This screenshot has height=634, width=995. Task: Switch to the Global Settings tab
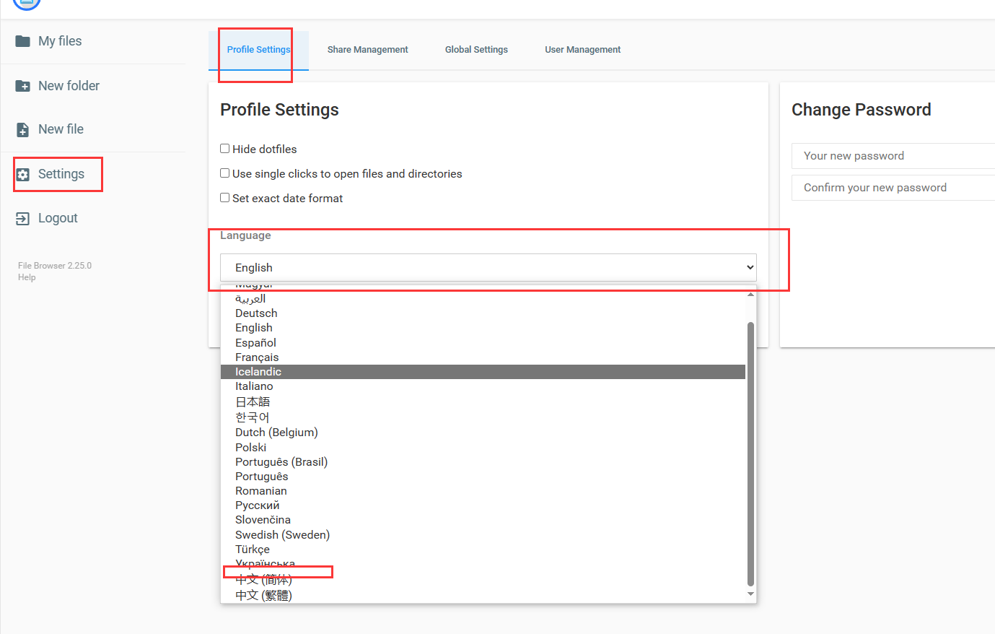pos(476,50)
